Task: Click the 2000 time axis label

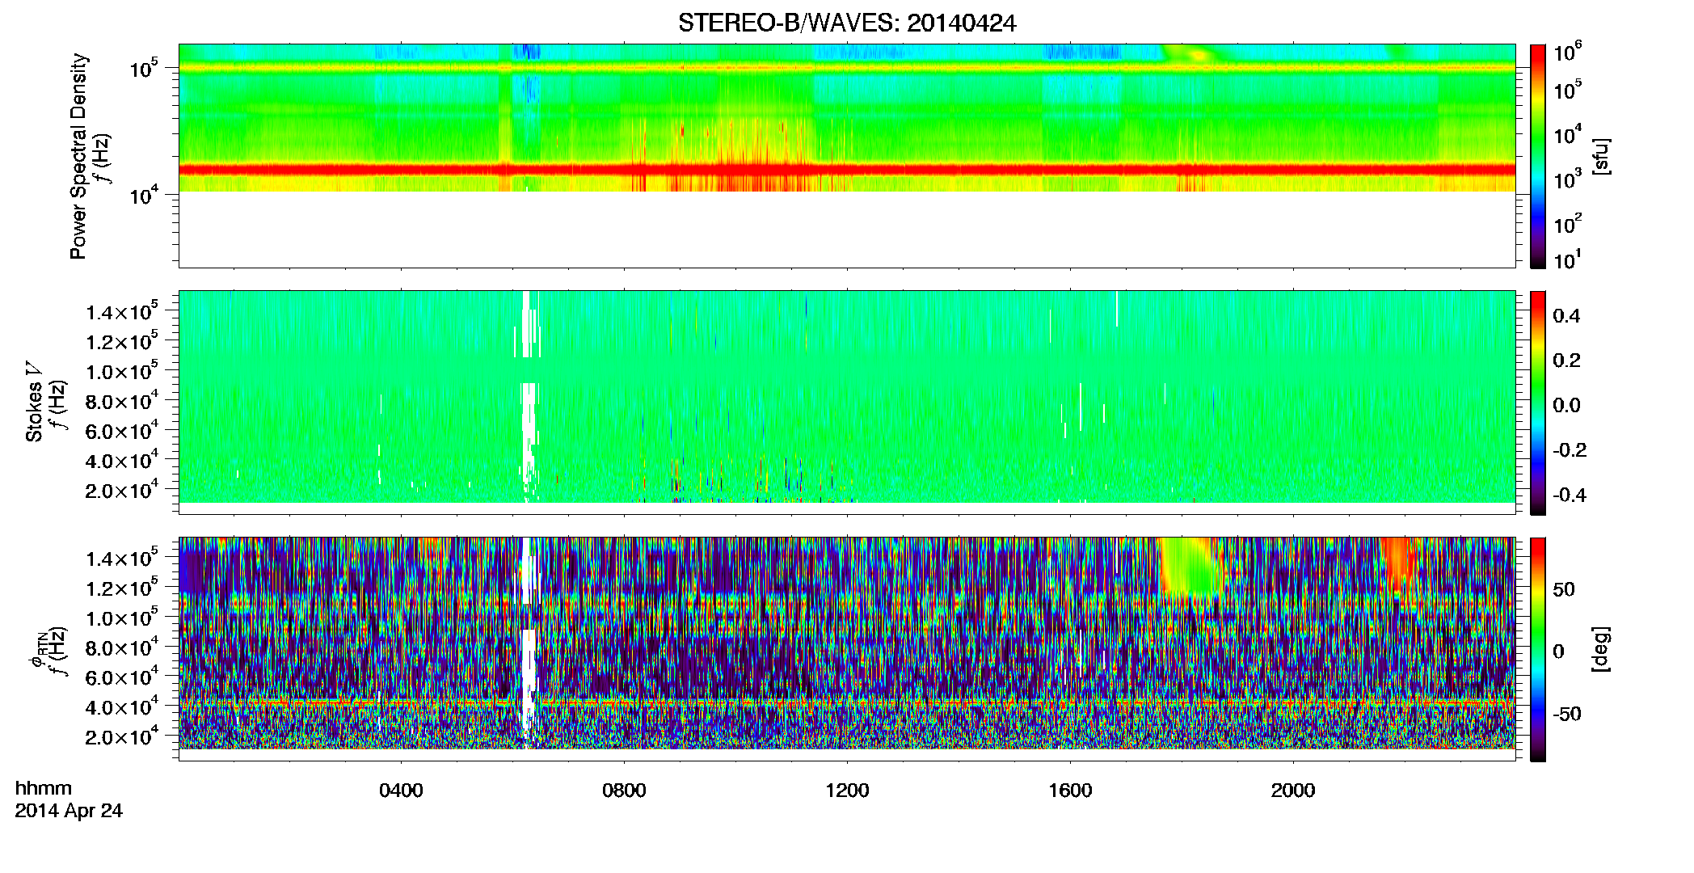Action: tap(1293, 791)
